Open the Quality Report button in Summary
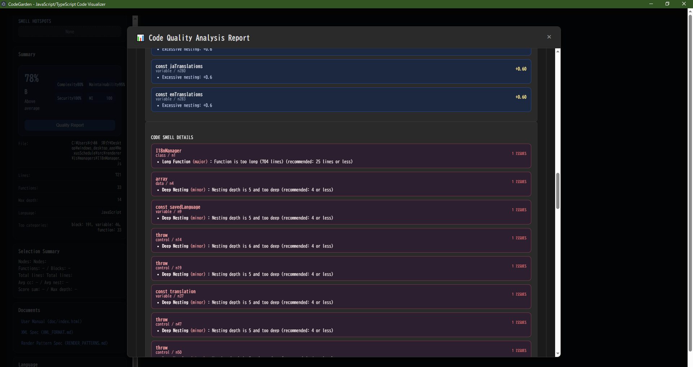Screen dimensions: 693x367 [x=70, y=125]
